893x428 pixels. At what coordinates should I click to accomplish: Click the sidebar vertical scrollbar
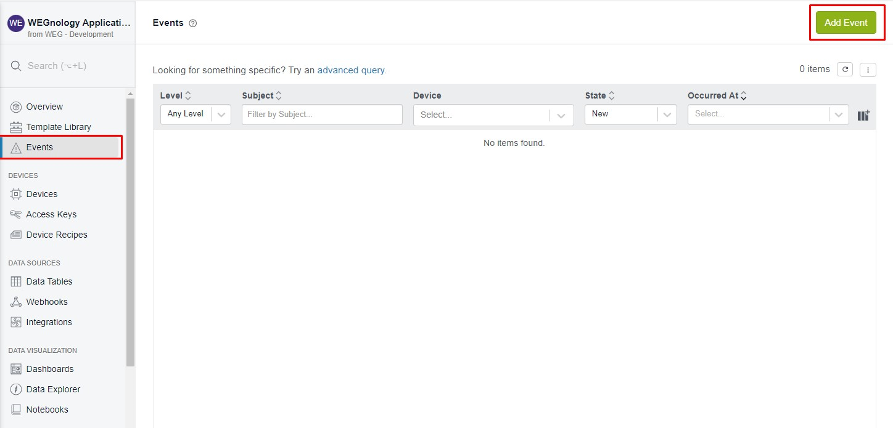pyautogui.click(x=130, y=231)
